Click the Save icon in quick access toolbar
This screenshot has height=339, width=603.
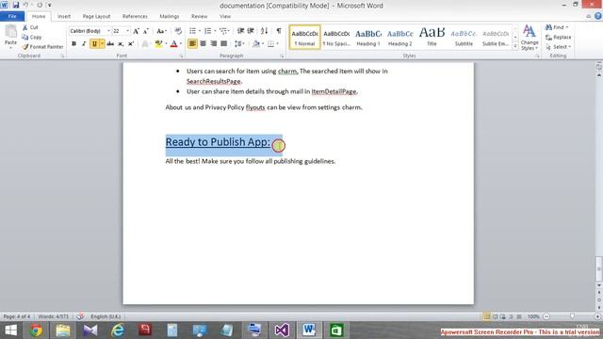16,5
